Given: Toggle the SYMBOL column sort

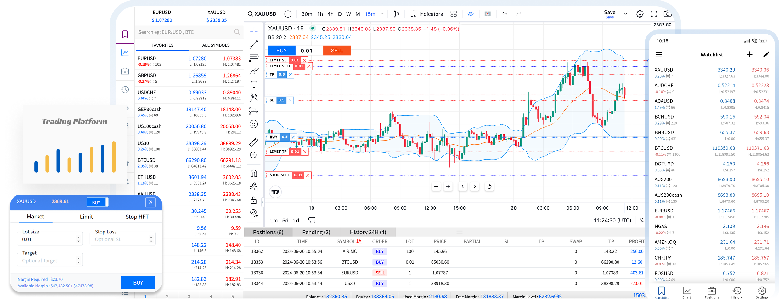Looking at the screenshot, I should coord(359,241).
